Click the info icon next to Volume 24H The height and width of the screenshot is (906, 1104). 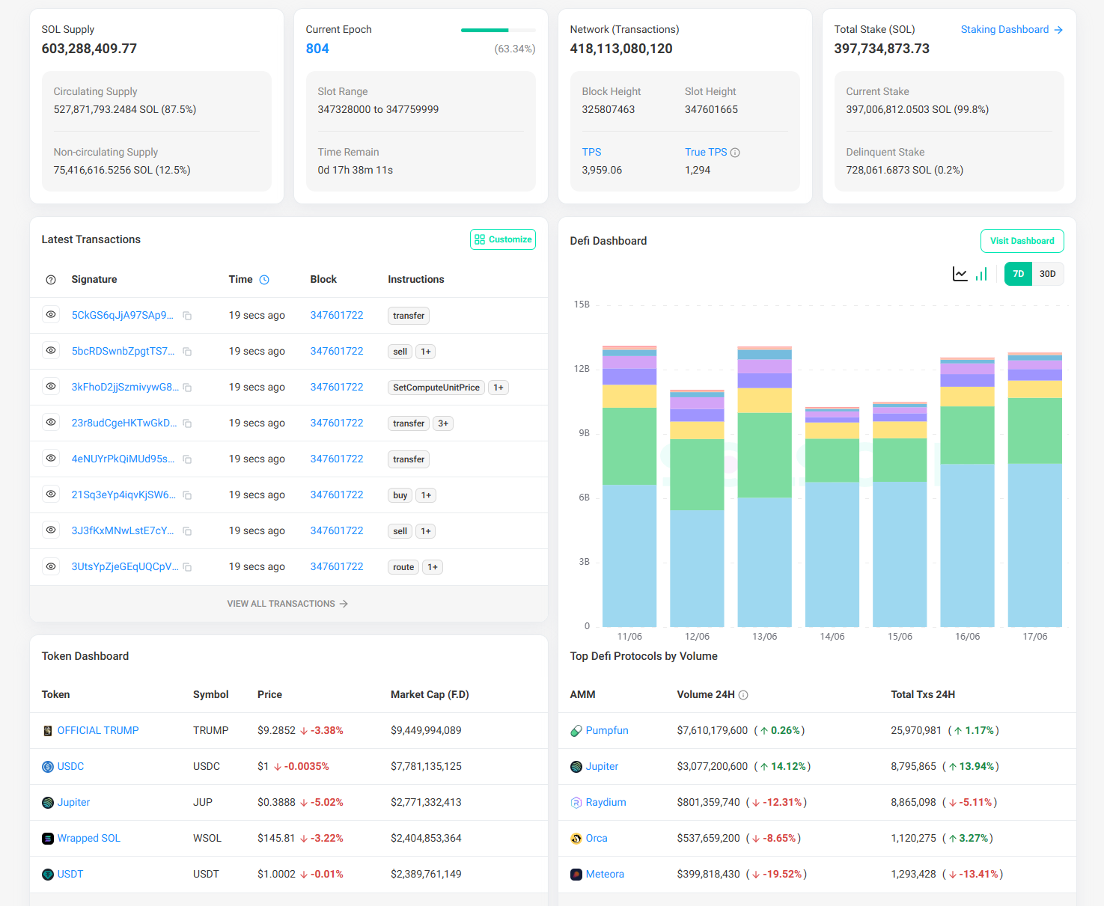click(x=743, y=695)
